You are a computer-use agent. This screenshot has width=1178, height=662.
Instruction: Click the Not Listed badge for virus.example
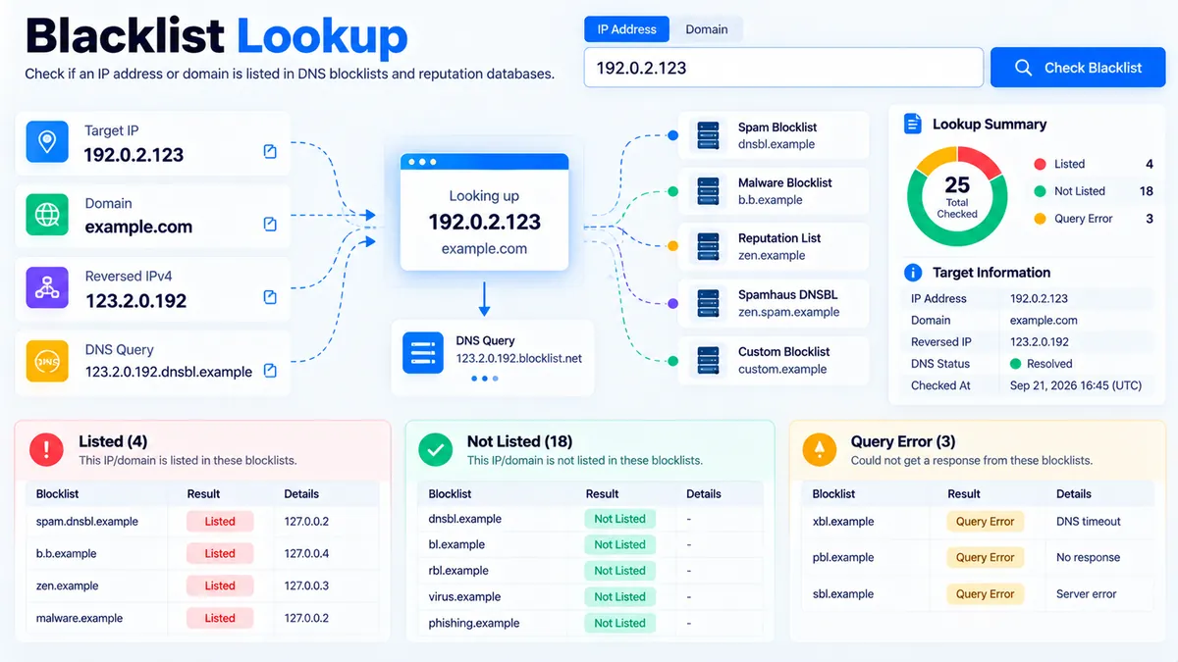click(619, 596)
